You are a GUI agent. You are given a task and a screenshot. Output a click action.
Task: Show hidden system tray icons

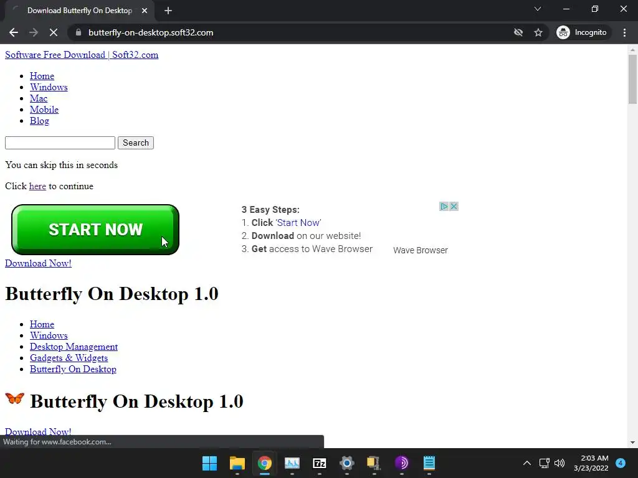pyautogui.click(x=527, y=463)
